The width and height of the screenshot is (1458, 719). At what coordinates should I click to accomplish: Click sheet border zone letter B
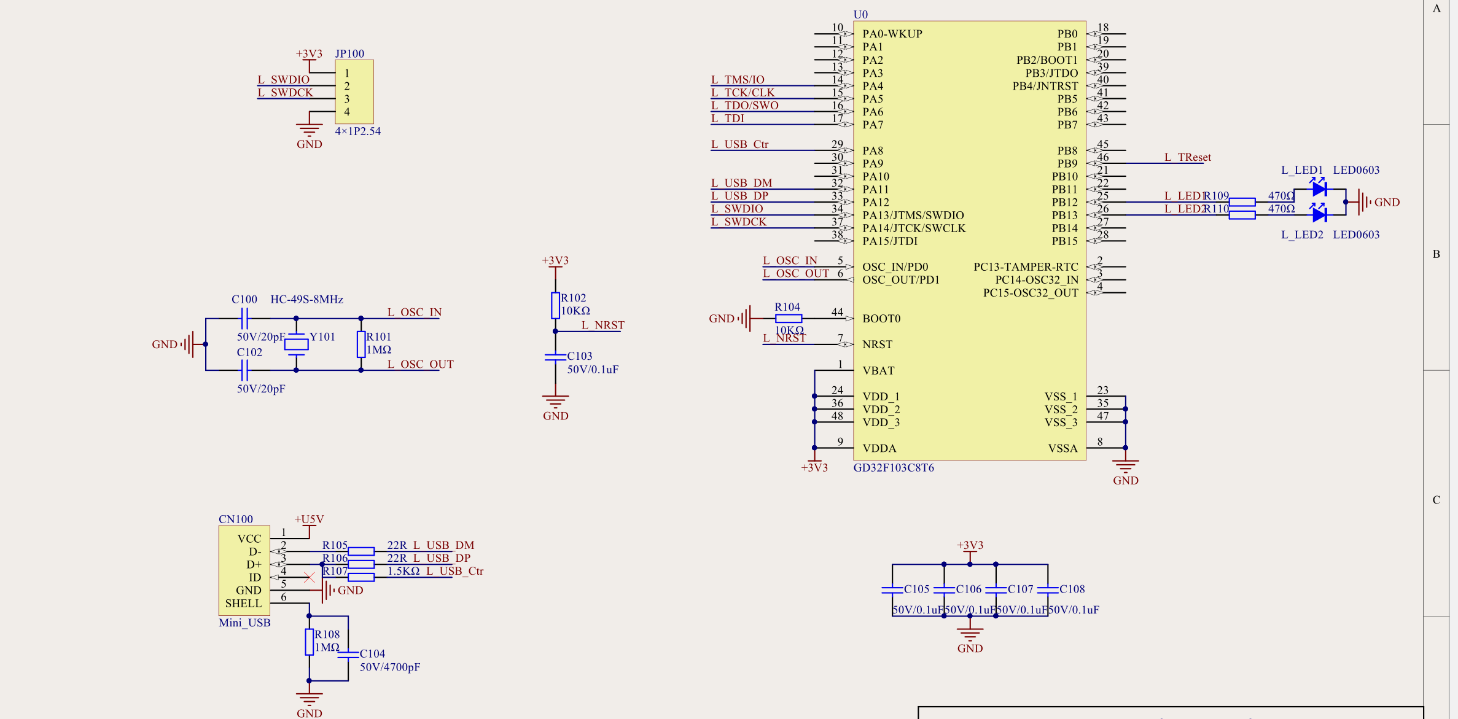pyautogui.click(x=1436, y=254)
